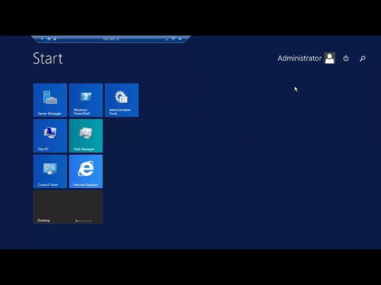Click the power options icon

(346, 58)
